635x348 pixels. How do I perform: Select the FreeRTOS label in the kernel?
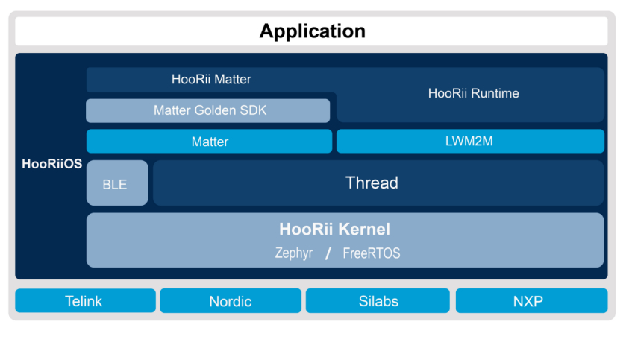[371, 253]
